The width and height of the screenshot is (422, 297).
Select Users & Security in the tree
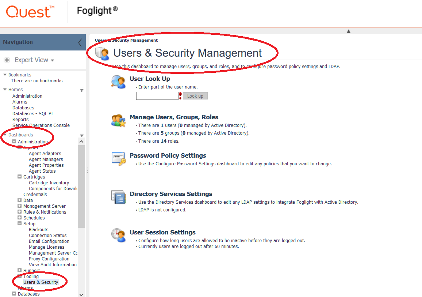point(41,282)
